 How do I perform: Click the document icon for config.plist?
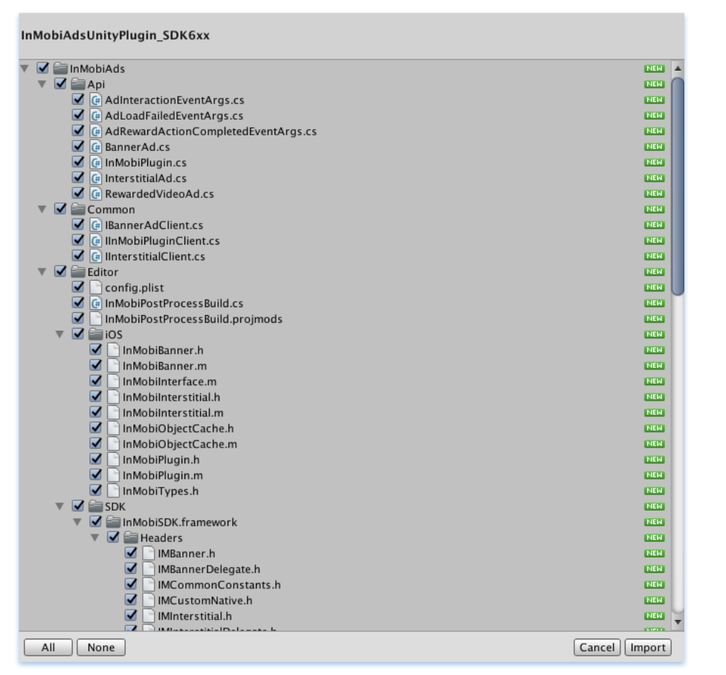(96, 288)
